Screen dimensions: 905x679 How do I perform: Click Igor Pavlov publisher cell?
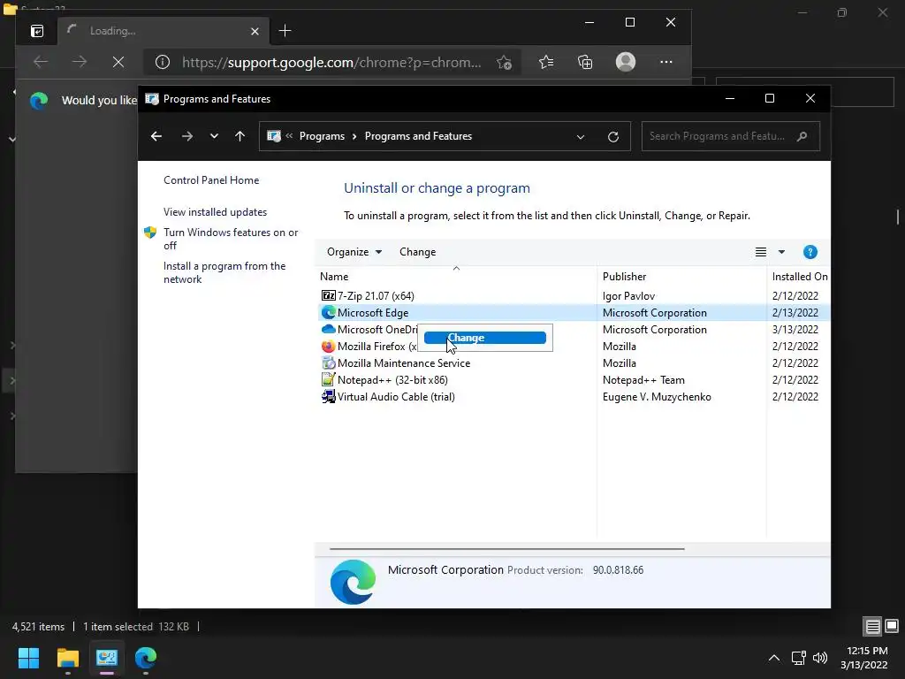click(628, 295)
